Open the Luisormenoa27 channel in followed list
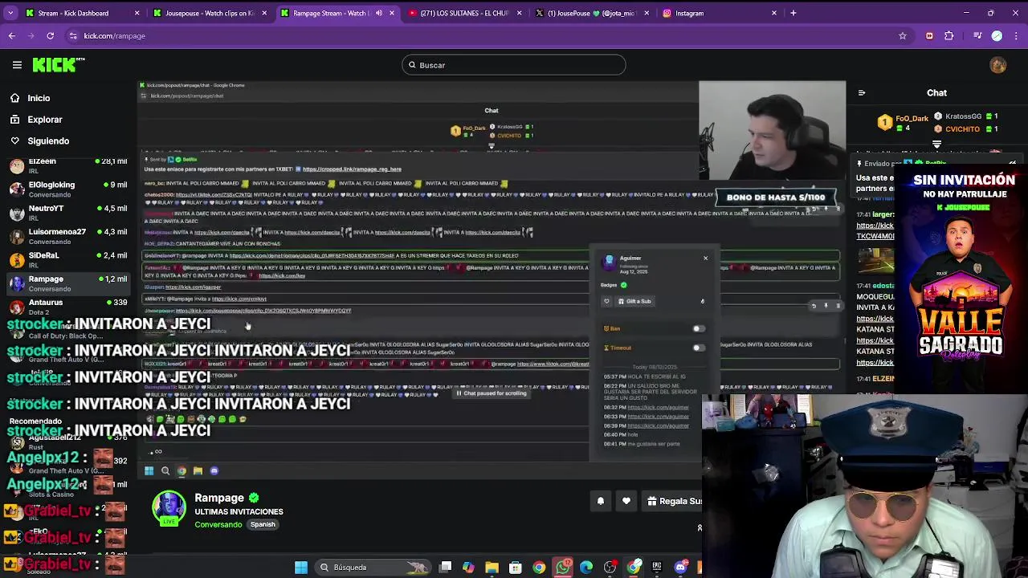The width and height of the screenshot is (1028, 578). pyautogui.click(x=68, y=236)
